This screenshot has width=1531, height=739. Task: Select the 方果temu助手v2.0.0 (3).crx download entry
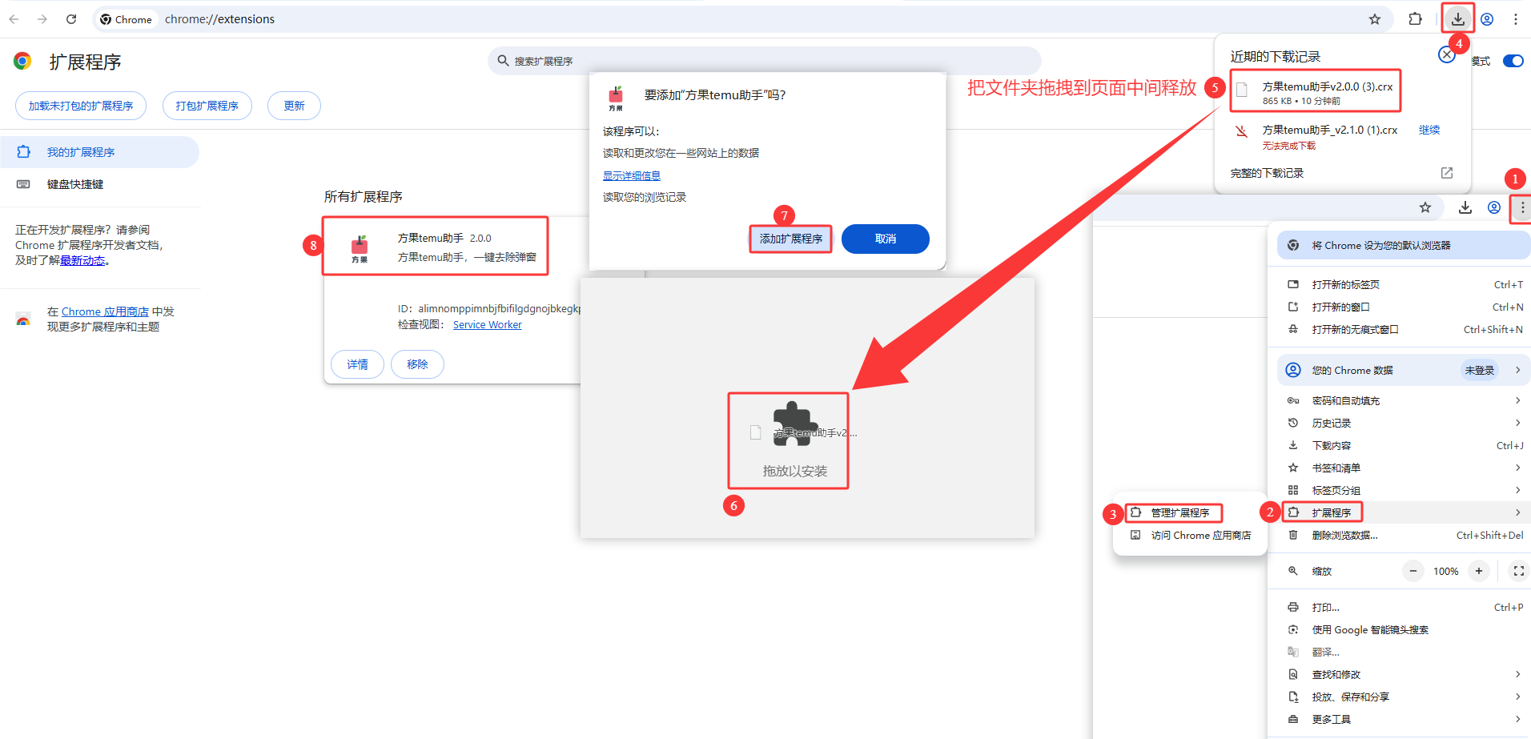(x=1316, y=93)
